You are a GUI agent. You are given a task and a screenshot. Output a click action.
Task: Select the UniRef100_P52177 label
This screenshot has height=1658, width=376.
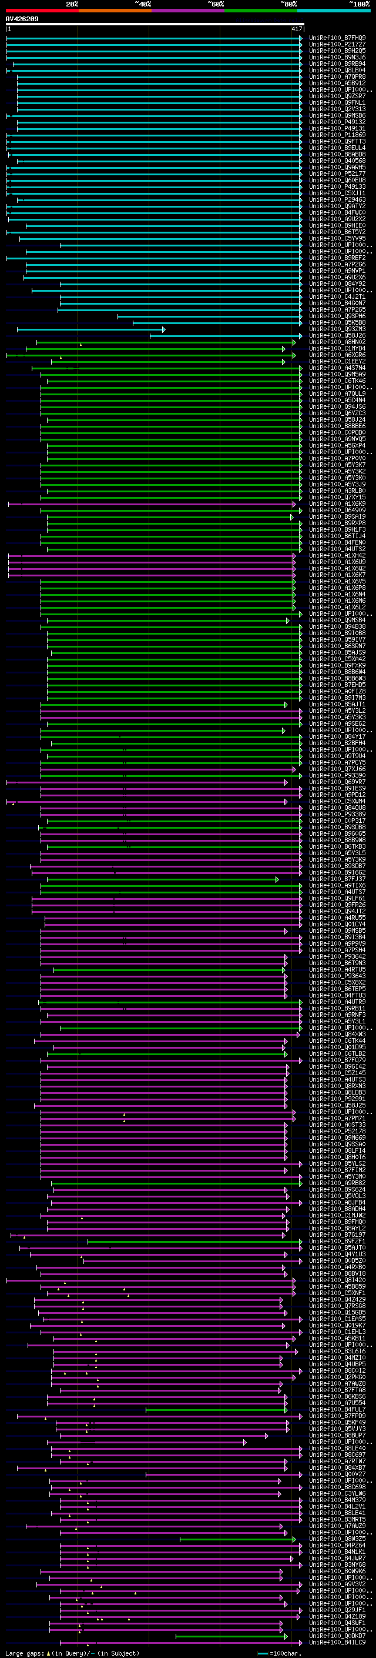[337, 174]
